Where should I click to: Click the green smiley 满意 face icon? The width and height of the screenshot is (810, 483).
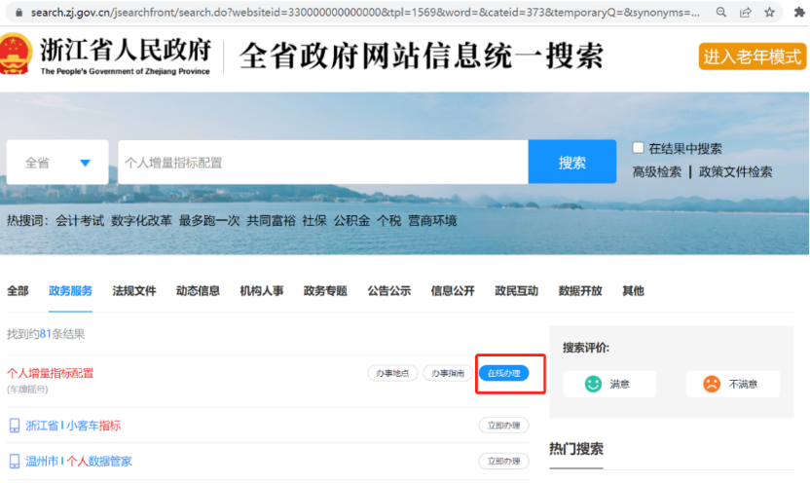pyautogui.click(x=593, y=384)
